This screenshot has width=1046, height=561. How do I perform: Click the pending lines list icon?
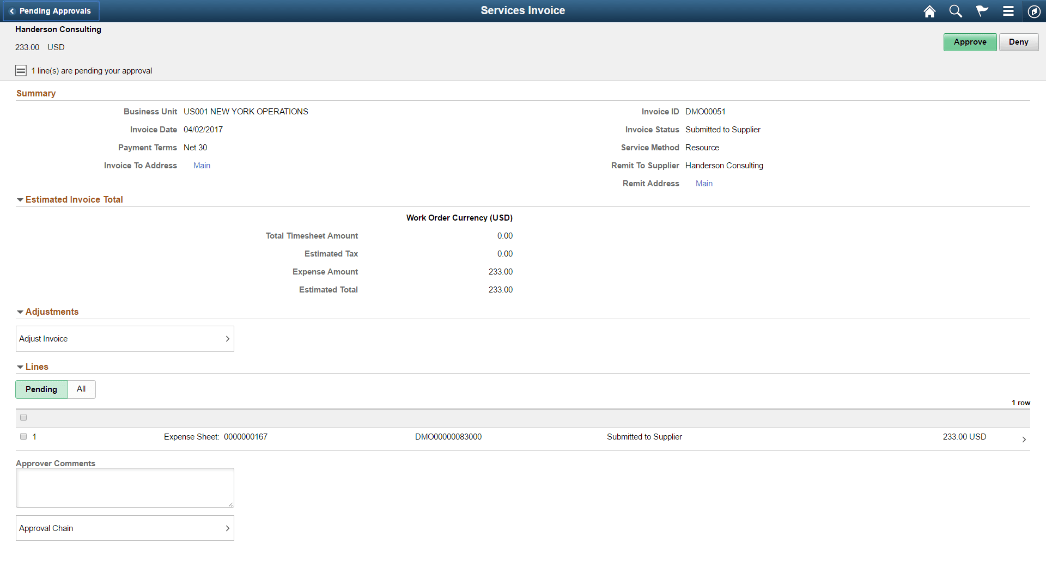[x=21, y=70]
